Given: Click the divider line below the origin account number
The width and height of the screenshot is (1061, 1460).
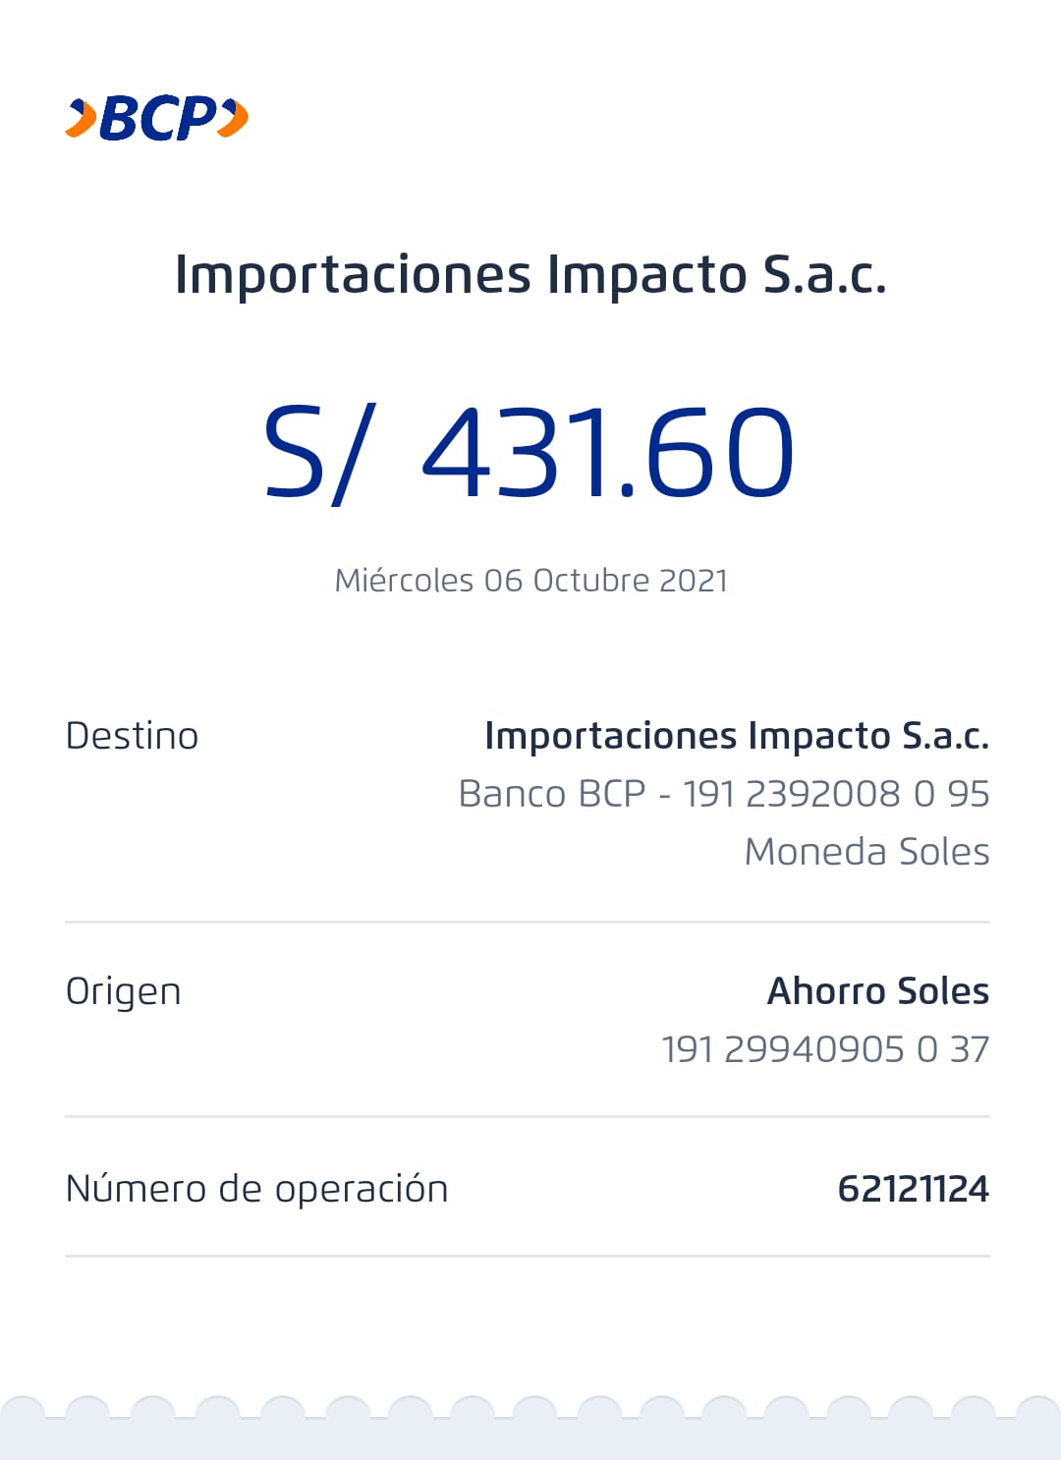Looking at the screenshot, I should pyautogui.click(x=527, y=1116).
